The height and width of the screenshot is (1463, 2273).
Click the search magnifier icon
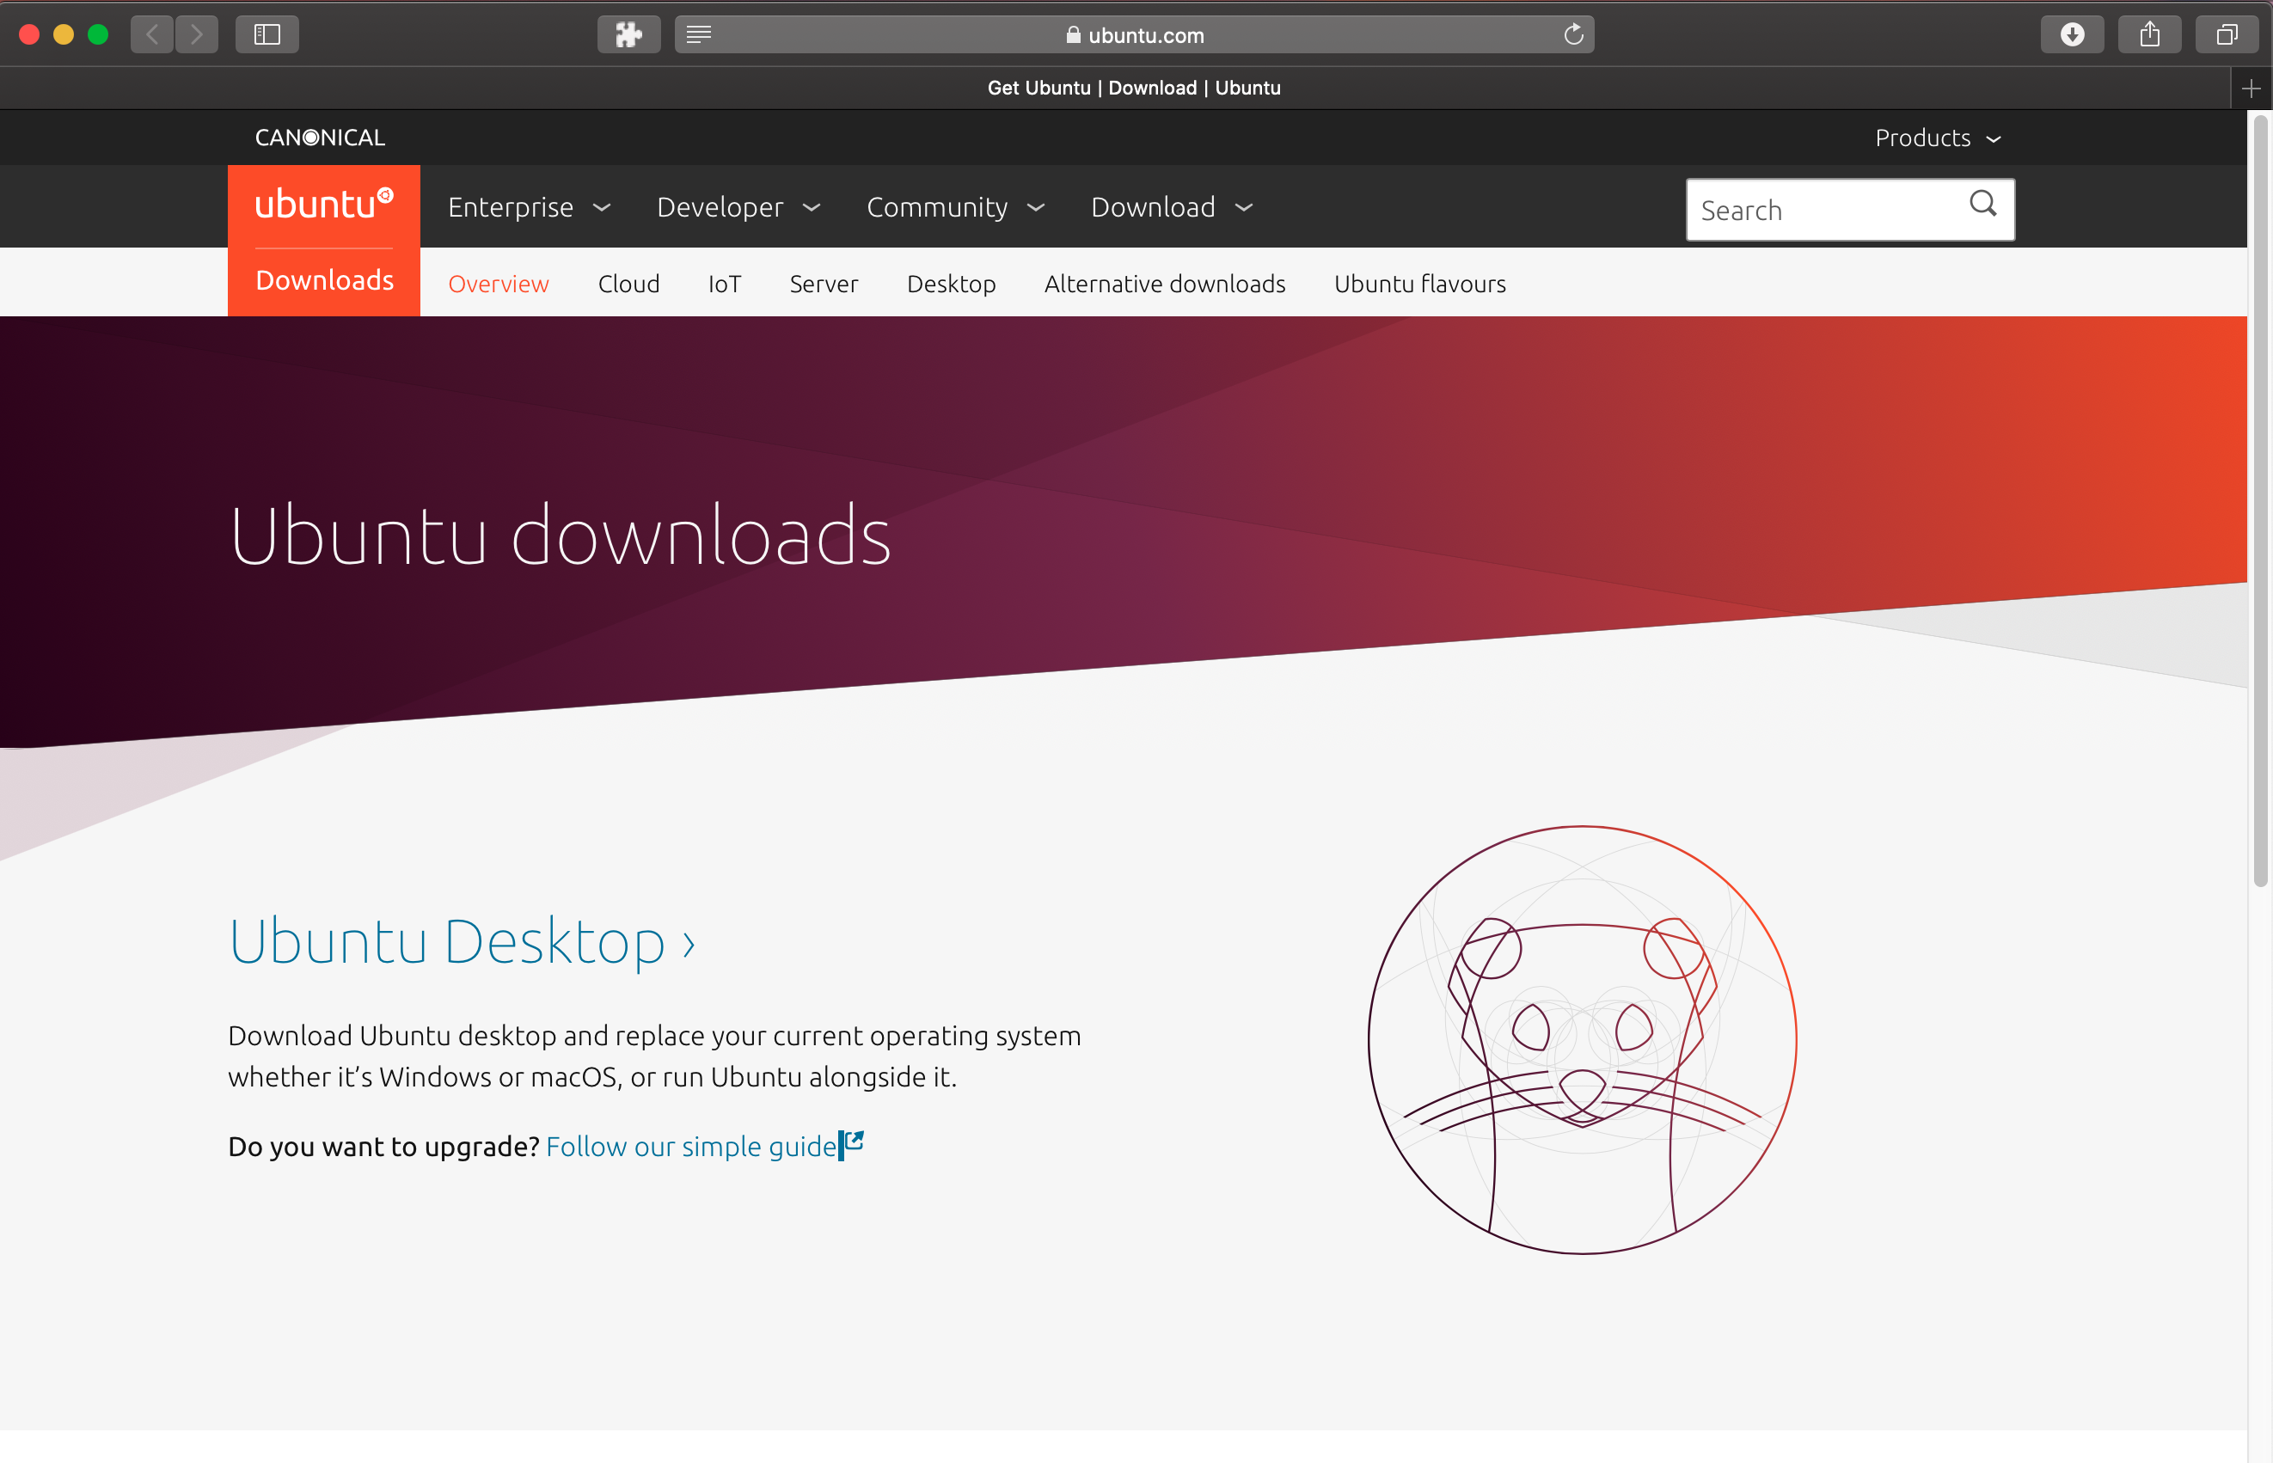tap(1982, 204)
